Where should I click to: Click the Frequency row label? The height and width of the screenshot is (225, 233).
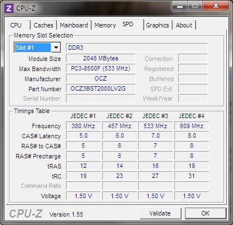tap(46, 126)
